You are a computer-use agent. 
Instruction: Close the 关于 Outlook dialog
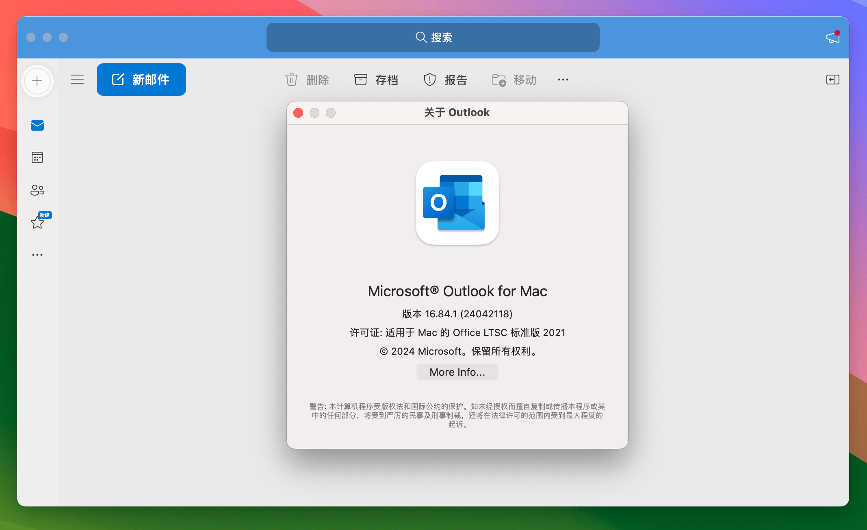(x=298, y=113)
